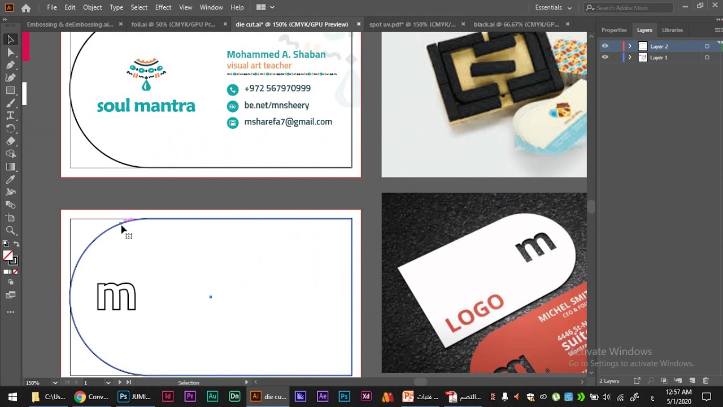Open the File menu
The width and height of the screenshot is (723, 407).
[52, 7]
